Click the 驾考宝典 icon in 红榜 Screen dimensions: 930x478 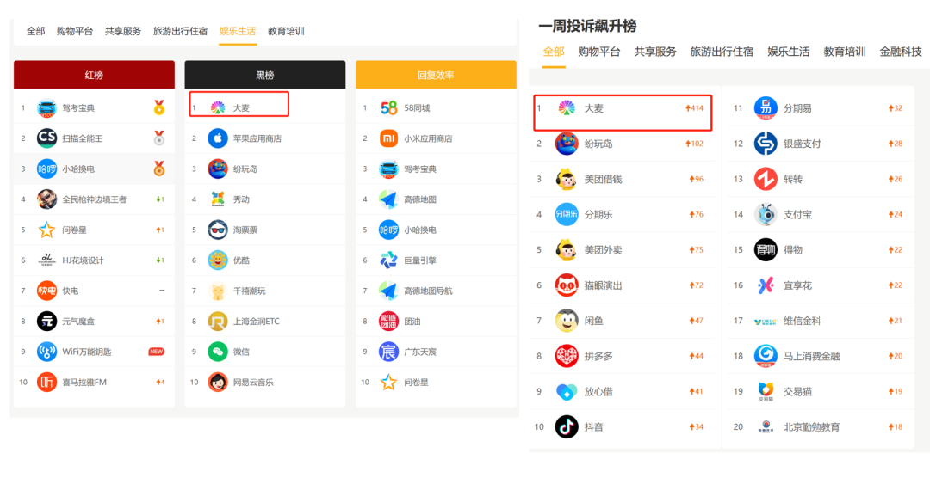click(46, 107)
